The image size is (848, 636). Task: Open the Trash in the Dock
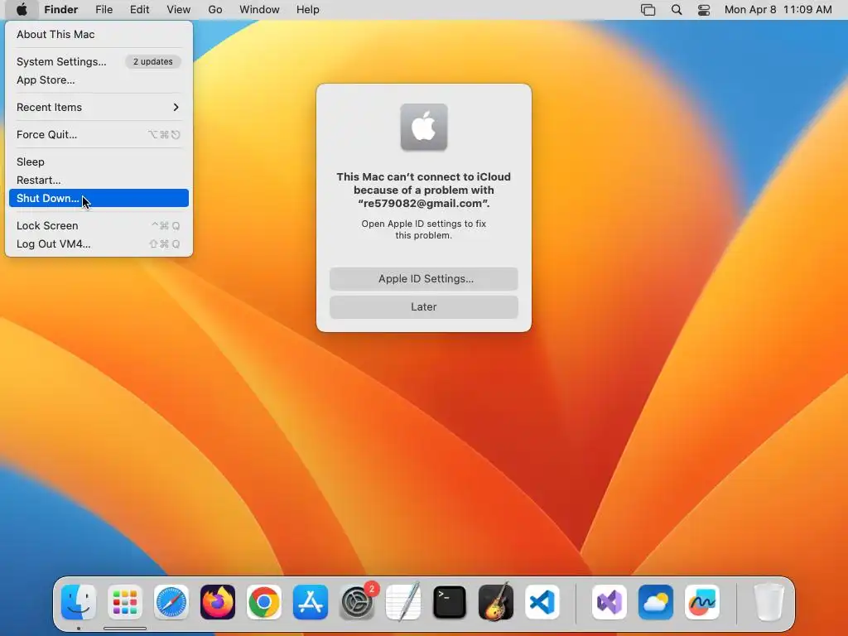[x=769, y=602]
